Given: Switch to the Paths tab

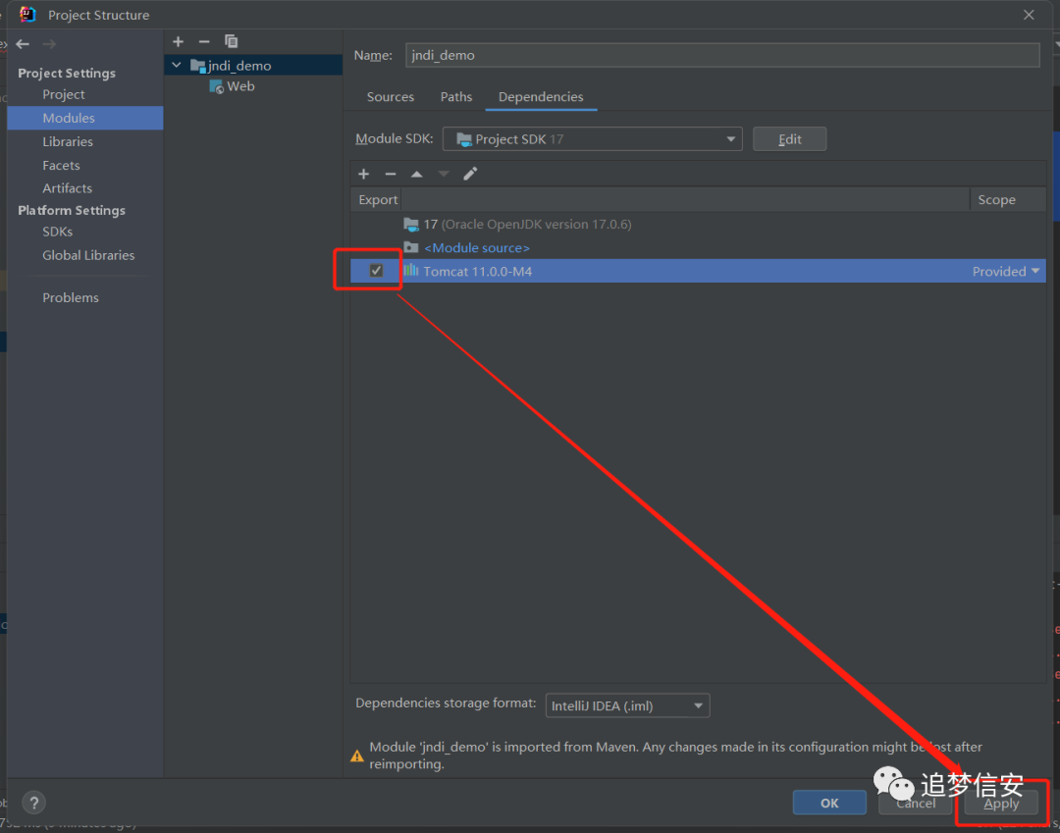Looking at the screenshot, I should click(456, 97).
